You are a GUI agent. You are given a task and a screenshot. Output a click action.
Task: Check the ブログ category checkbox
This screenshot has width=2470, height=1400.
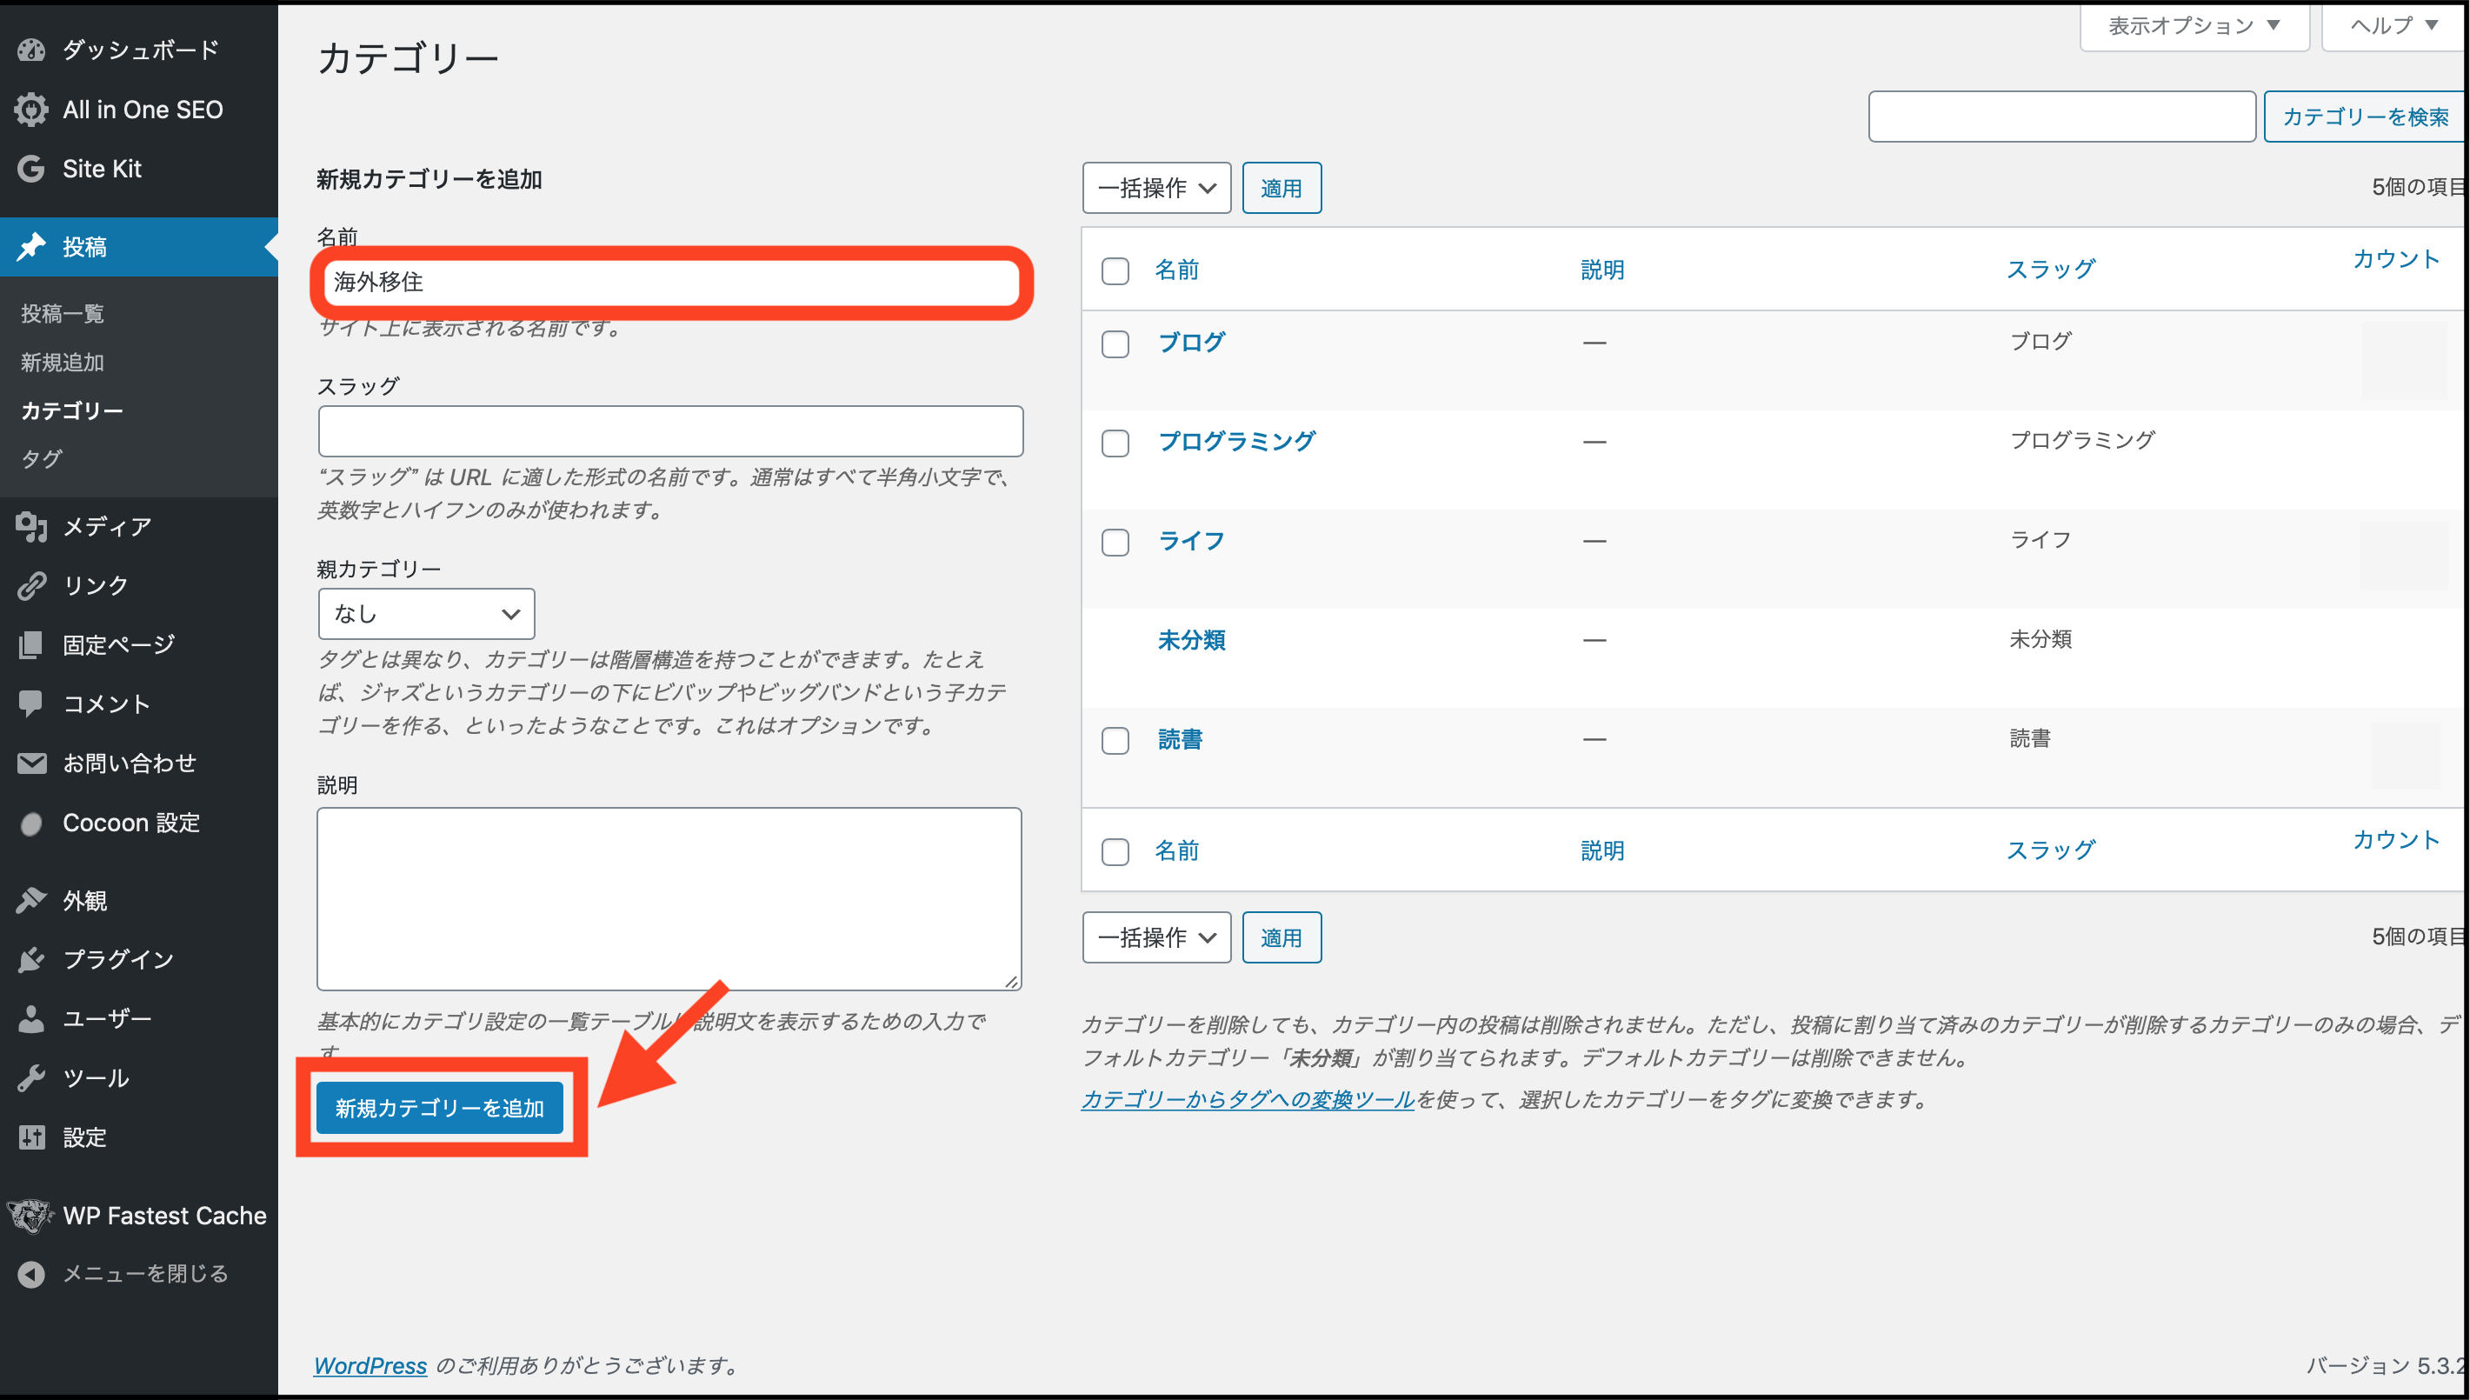[1115, 344]
